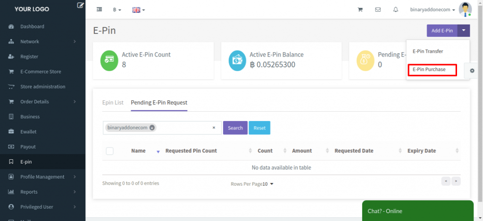Open the binaryaddonecom account dropdown
The width and height of the screenshot is (483, 221).
coord(433,10)
